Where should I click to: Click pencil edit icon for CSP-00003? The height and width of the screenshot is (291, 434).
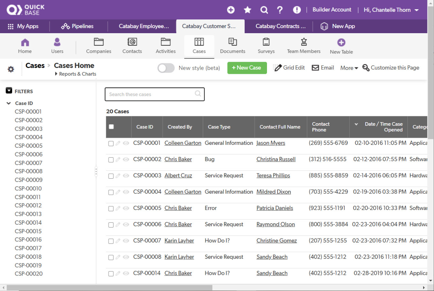(118, 176)
